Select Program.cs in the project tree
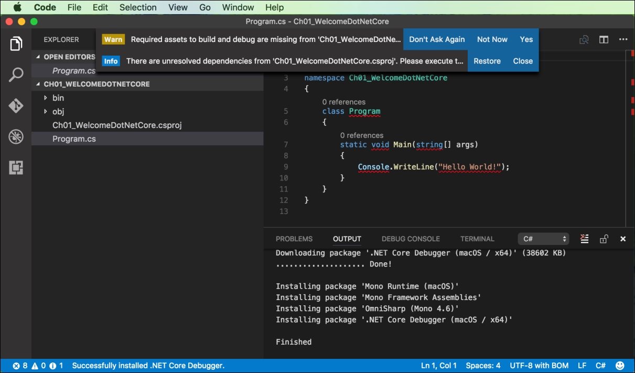This screenshot has width=635, height=373. coord(147,139)
